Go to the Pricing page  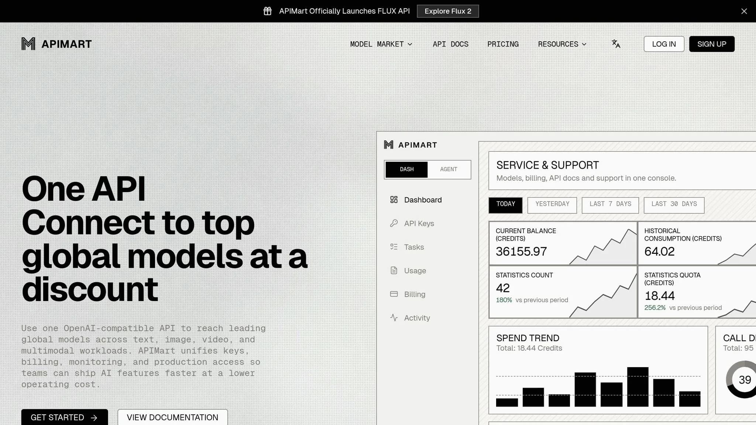[x=503, y=44]
